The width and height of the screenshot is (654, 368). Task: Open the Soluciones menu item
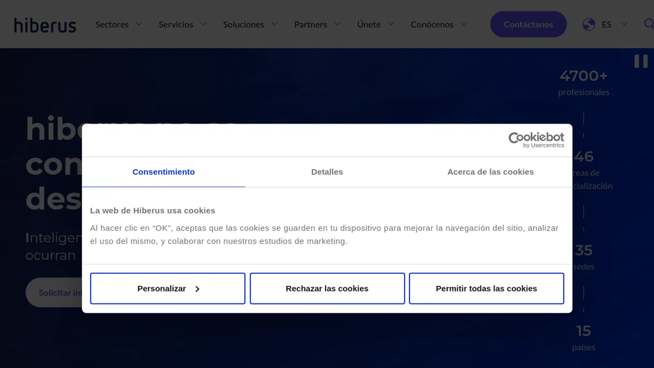(x=244, y=25)
